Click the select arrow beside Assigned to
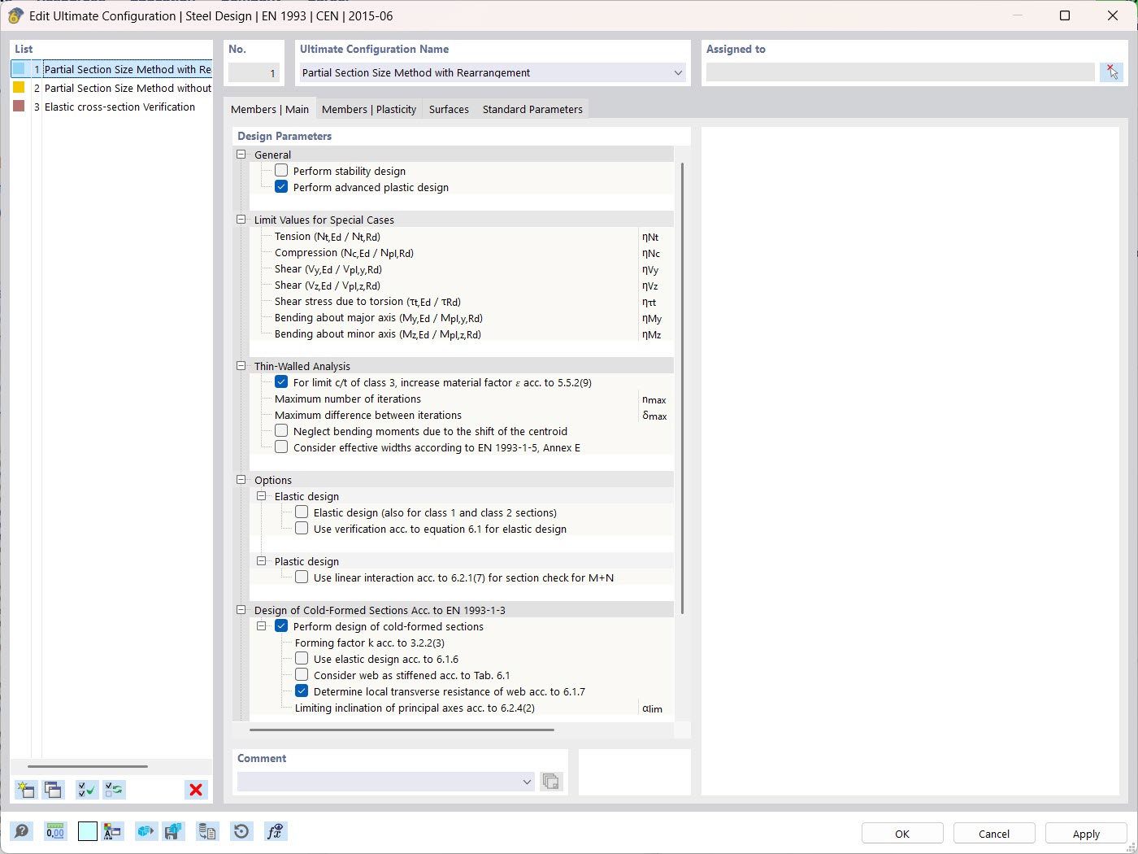1138x854 pixels. (1111, 72)
